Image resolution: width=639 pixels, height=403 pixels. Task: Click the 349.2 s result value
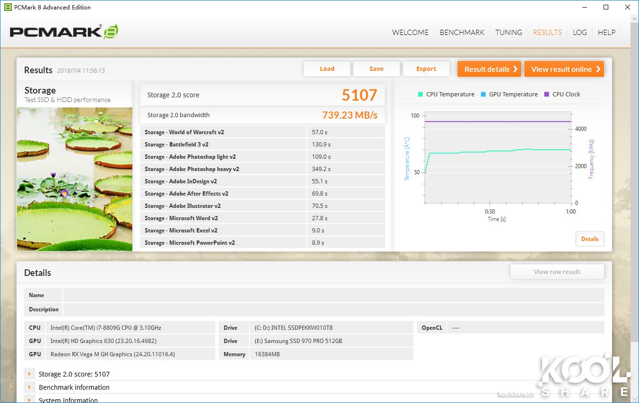coord(321,169)
